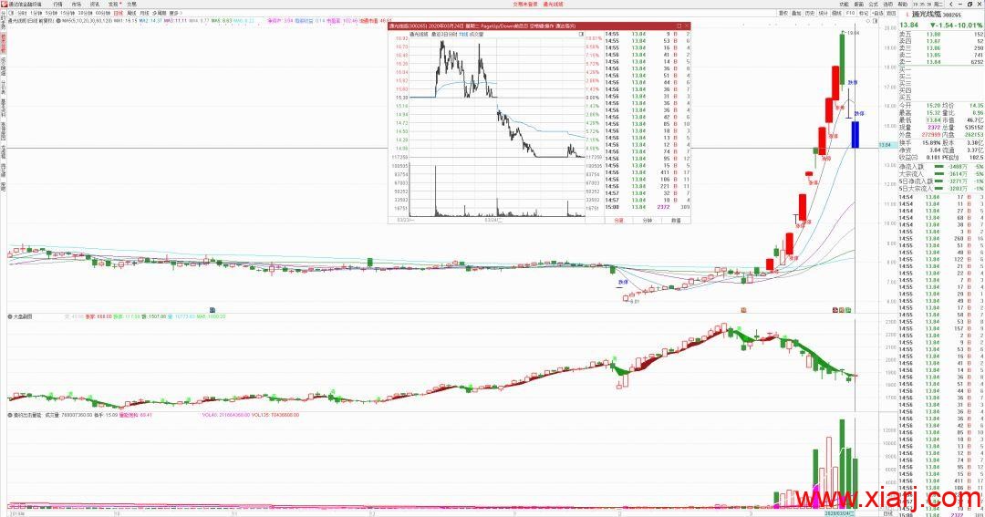This screenshot has height=517, width=985.
Task: Click the 通光线缆 red title link at top
Action: [x=553, y=4]
